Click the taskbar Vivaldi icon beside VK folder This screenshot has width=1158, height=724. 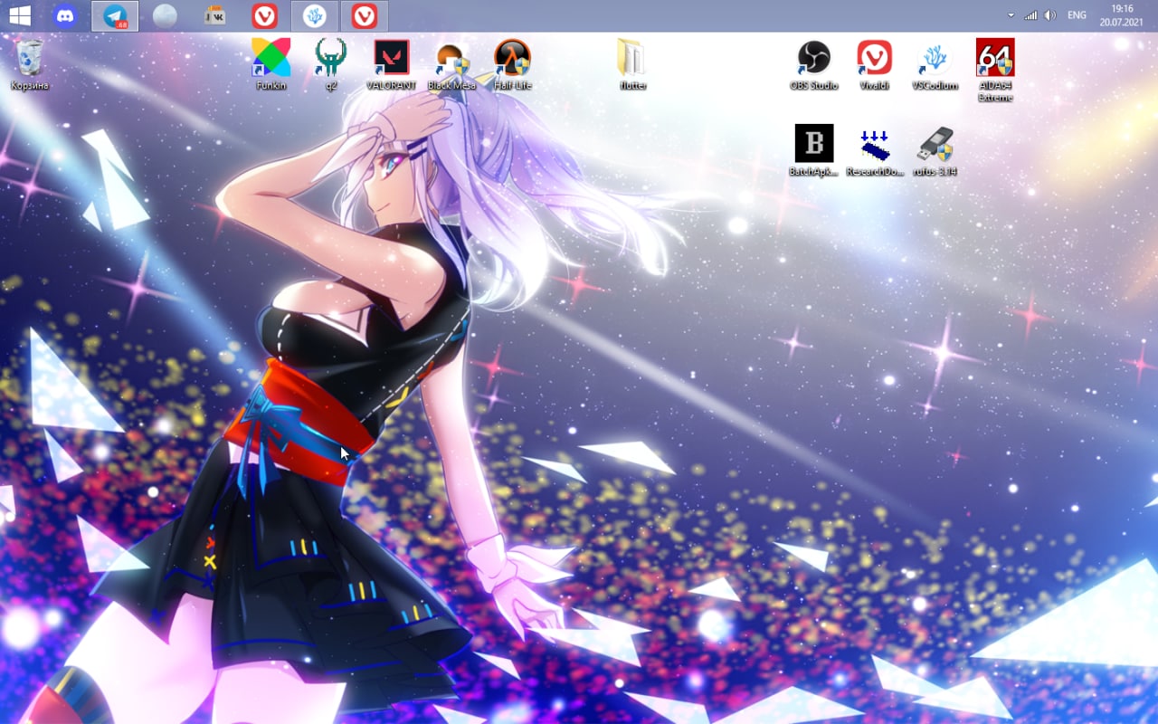264,15
